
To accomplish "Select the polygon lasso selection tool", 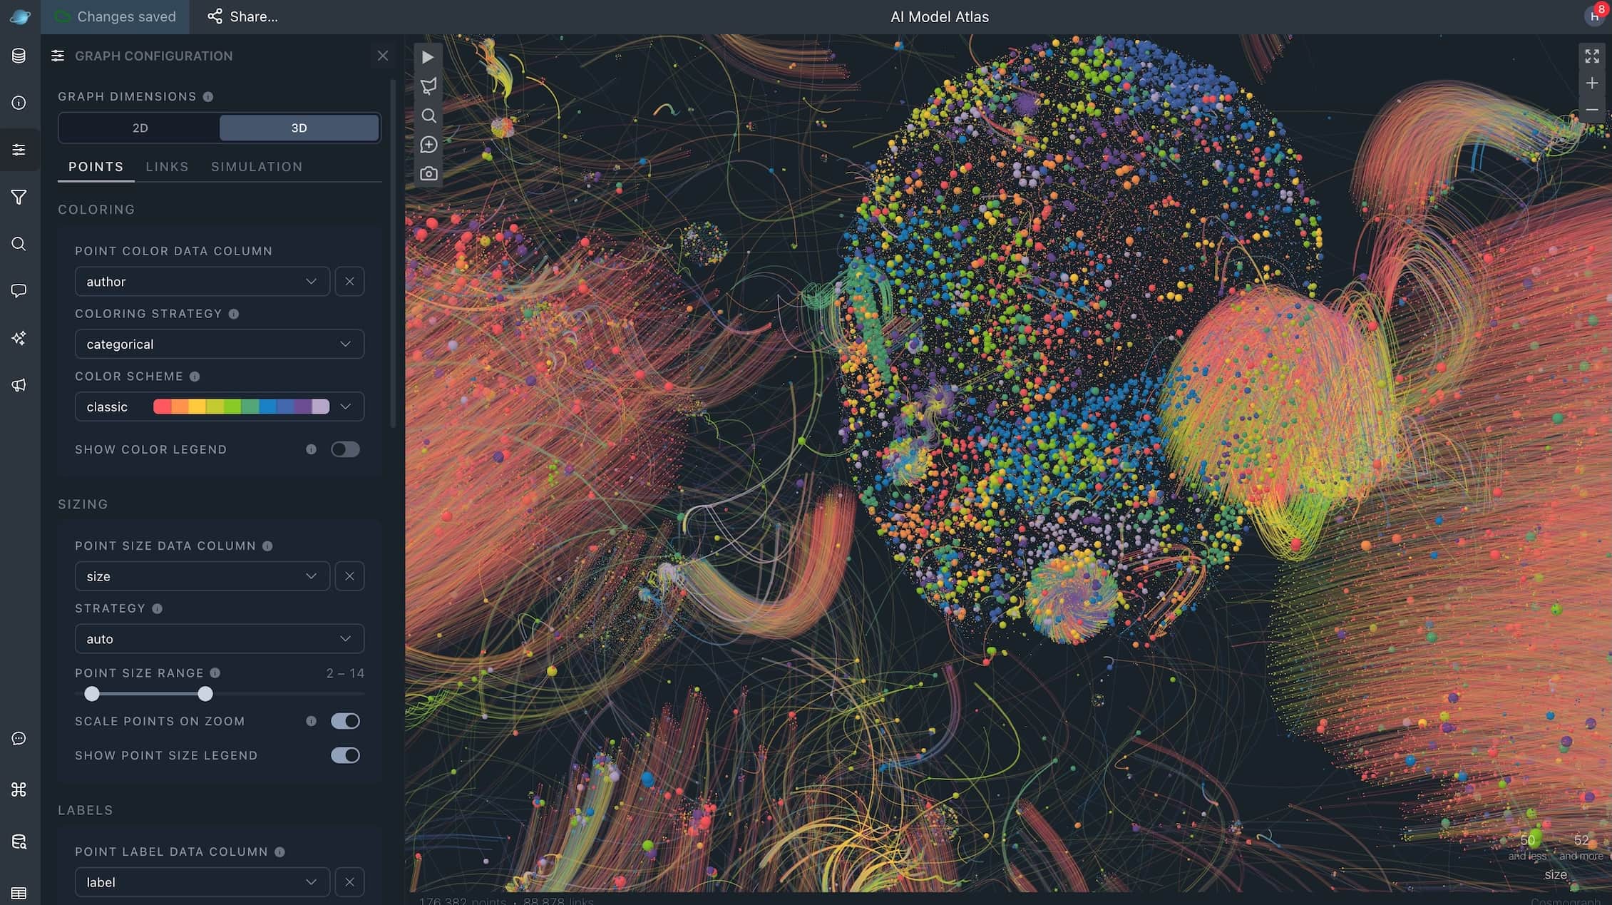I will (428, 86).
